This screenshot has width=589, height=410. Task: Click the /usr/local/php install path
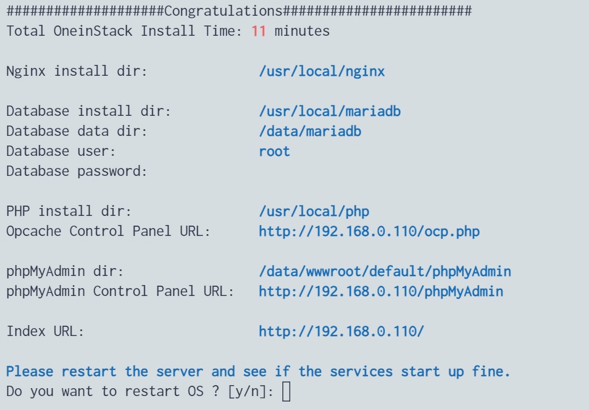pyautogui.click(x=314, y=212)
